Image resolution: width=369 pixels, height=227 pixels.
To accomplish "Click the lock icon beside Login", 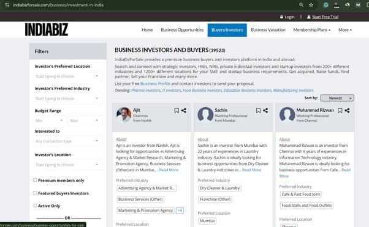I will tap(281, 17).
